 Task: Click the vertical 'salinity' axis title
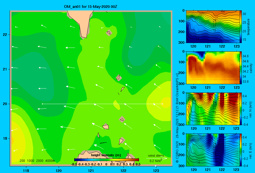(x=251, y=68)
